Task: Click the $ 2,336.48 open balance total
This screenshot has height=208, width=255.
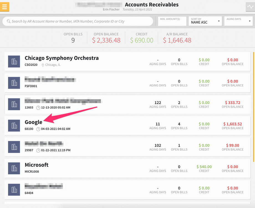Action: click(106, 40)
